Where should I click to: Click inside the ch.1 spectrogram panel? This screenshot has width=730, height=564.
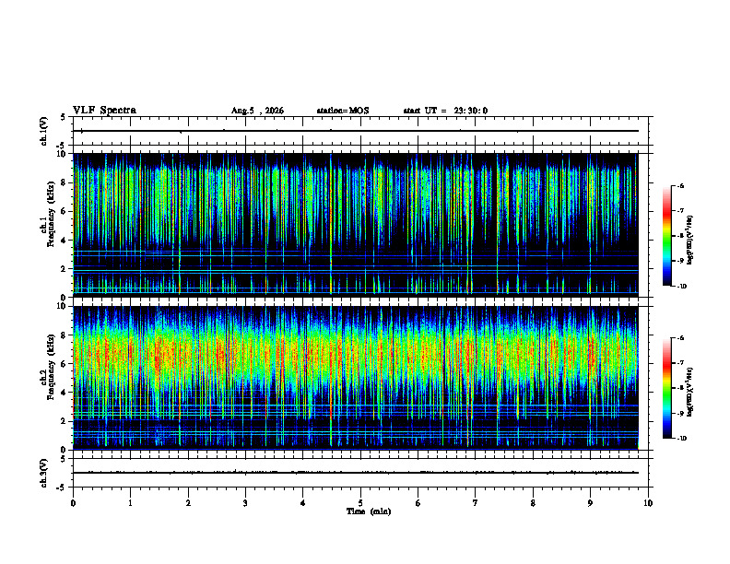point(356,225)
